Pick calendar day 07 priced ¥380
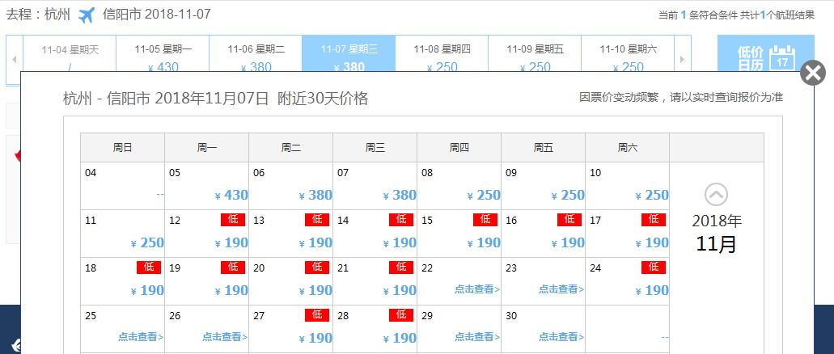 375,186
